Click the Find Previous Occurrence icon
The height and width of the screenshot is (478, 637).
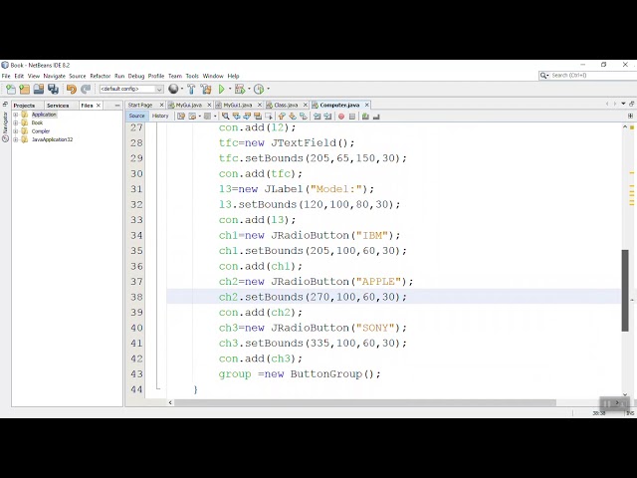[236, 117]
